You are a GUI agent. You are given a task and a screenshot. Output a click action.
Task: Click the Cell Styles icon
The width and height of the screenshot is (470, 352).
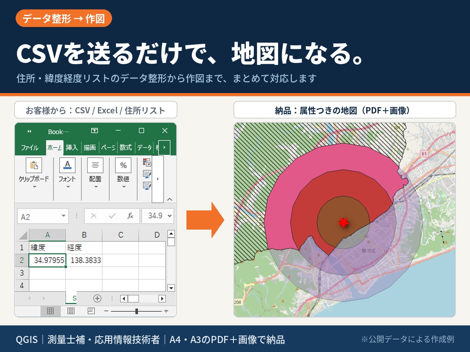click(147, 186)
